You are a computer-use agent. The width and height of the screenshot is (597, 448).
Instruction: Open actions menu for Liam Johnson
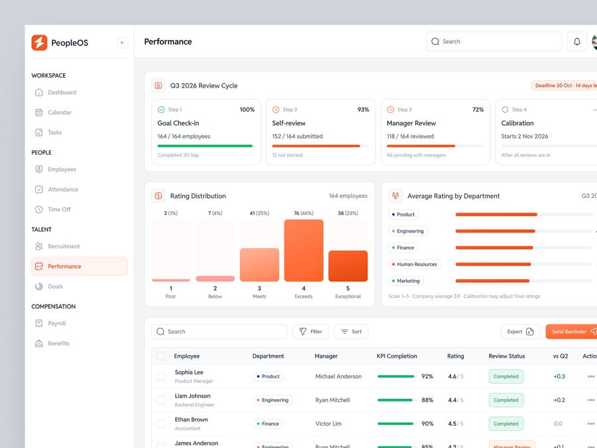pyautogui.click(x=591, y=400)
